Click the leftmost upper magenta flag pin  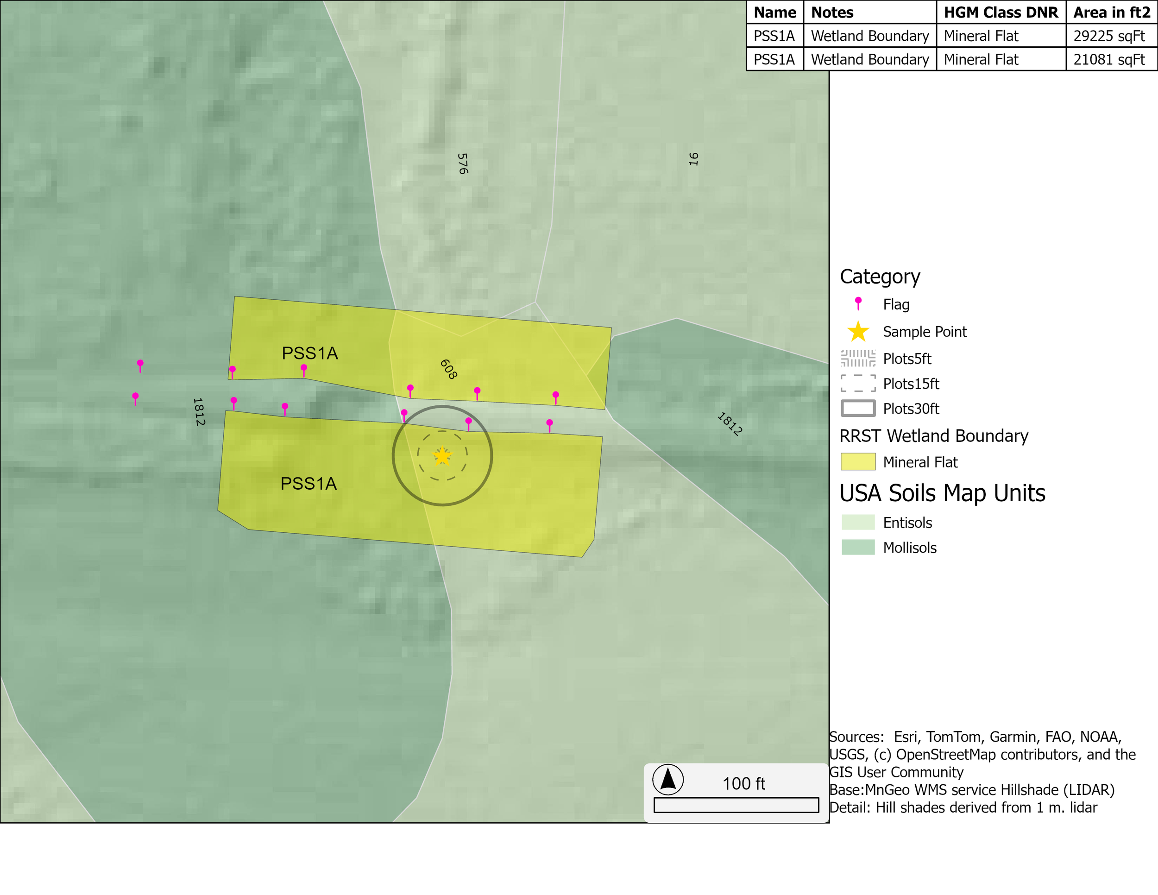point(140,365)
